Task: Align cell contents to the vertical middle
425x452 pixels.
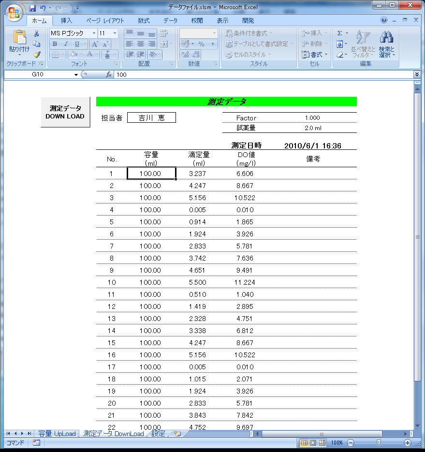Action: click(x=140, y=33)
